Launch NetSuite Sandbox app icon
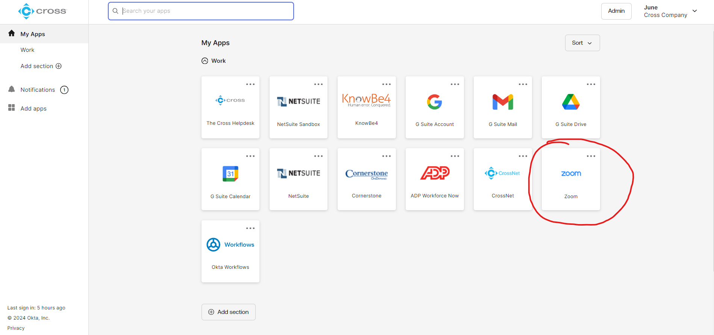This screenshot has height=335, width=714. [299, 102]
